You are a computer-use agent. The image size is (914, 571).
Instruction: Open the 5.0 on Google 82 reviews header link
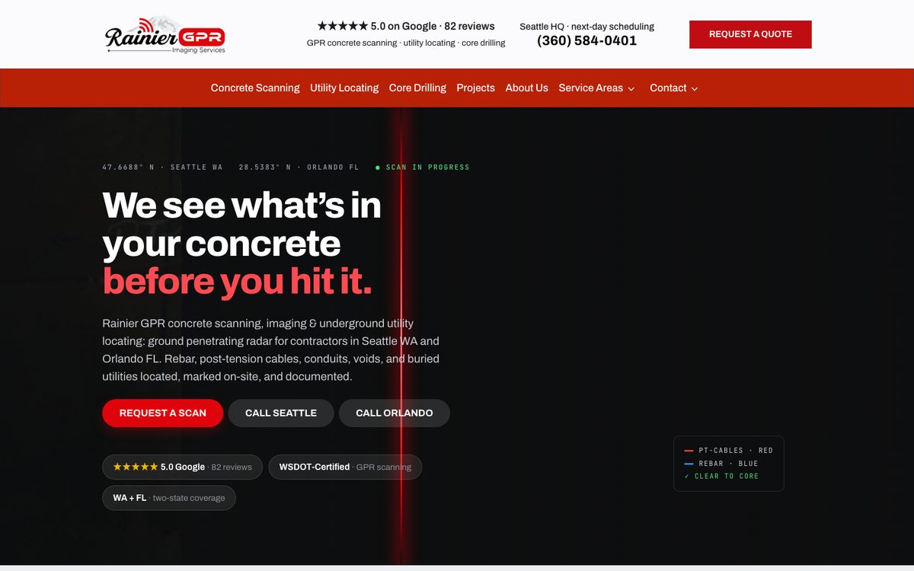click(406, 26)
